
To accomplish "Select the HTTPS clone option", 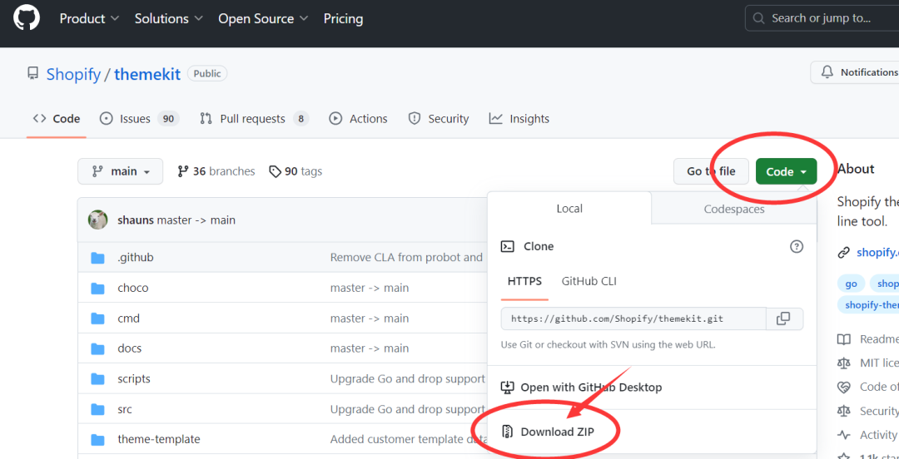I will coord(524,281).
